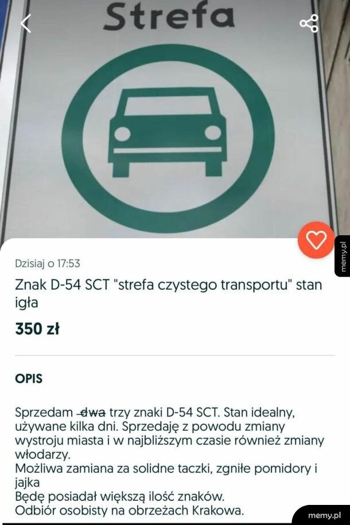Screen dimensions: 350x525
Task: Tap 'trzy znaki D-54 SCT' description line
Action: click(164, 413)
